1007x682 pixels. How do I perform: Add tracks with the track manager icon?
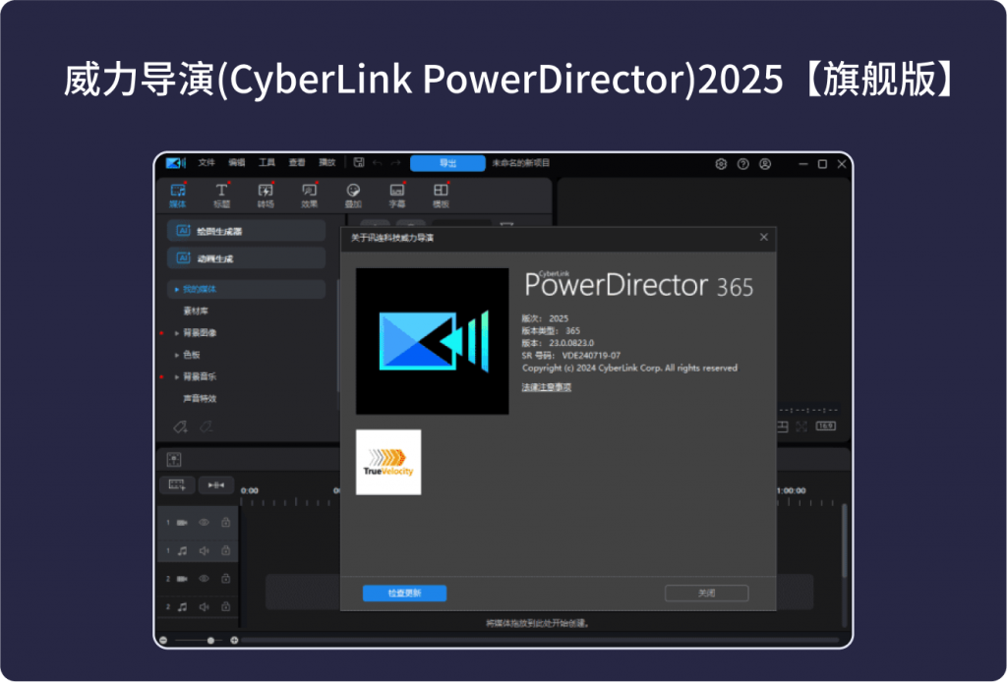click(177, 485)
